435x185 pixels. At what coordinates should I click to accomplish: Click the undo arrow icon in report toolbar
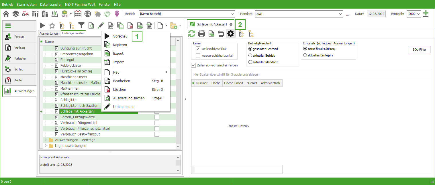(221, 34)
